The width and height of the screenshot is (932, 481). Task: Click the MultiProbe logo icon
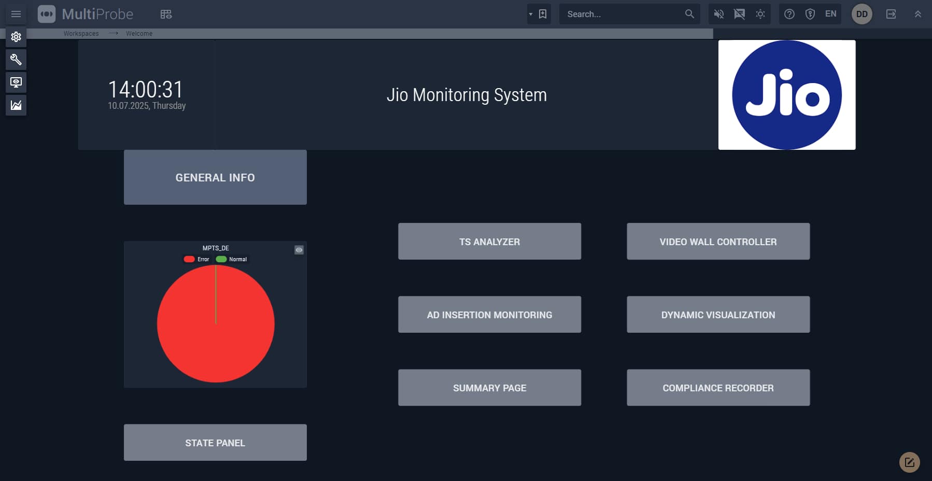[x=47, y=14]
